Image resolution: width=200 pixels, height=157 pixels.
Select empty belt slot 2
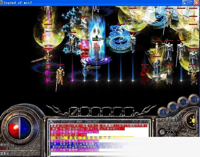85,112
